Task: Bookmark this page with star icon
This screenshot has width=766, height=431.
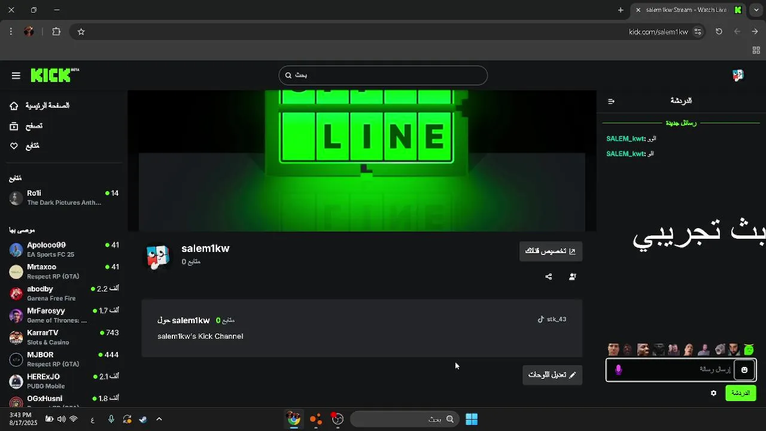Action: [81, 32]
